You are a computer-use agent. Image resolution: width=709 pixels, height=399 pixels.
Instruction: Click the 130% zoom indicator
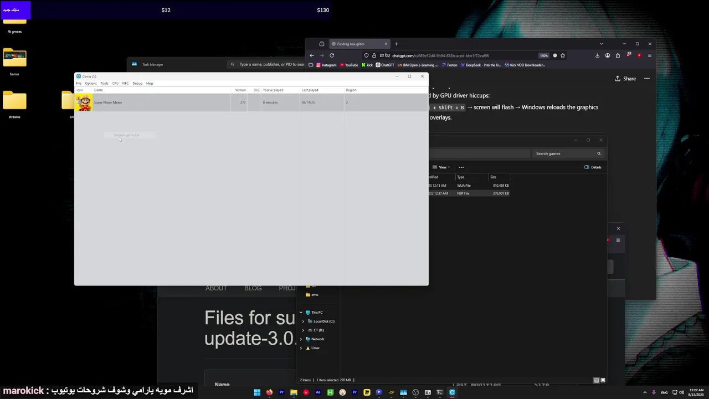(544, 55)
